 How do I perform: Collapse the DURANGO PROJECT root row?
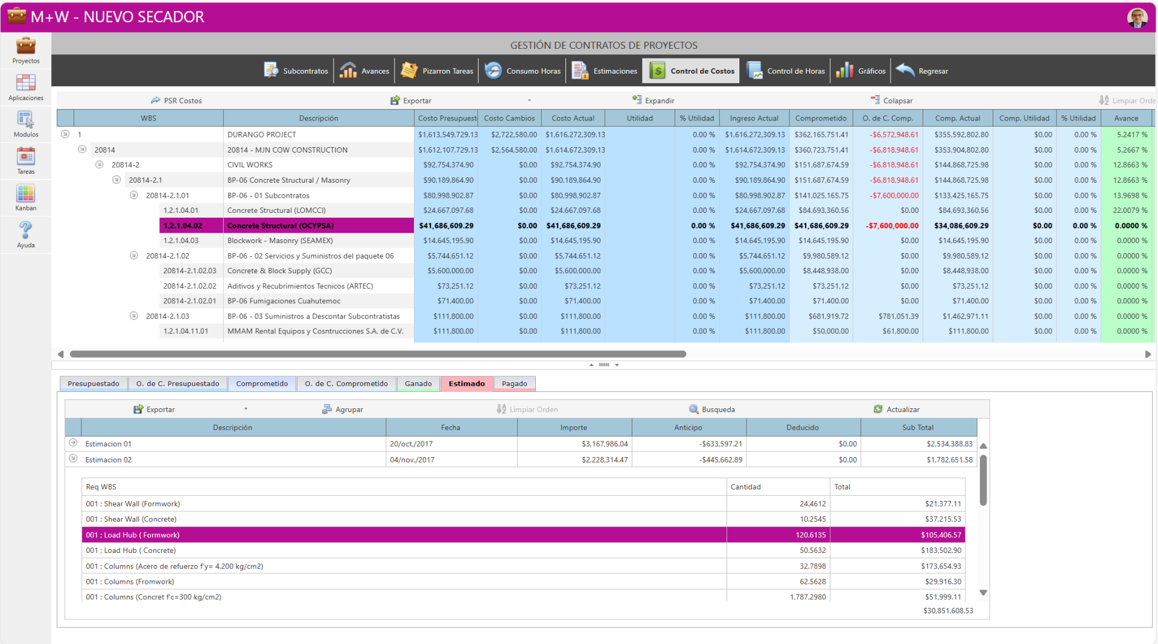coord(65,134)
